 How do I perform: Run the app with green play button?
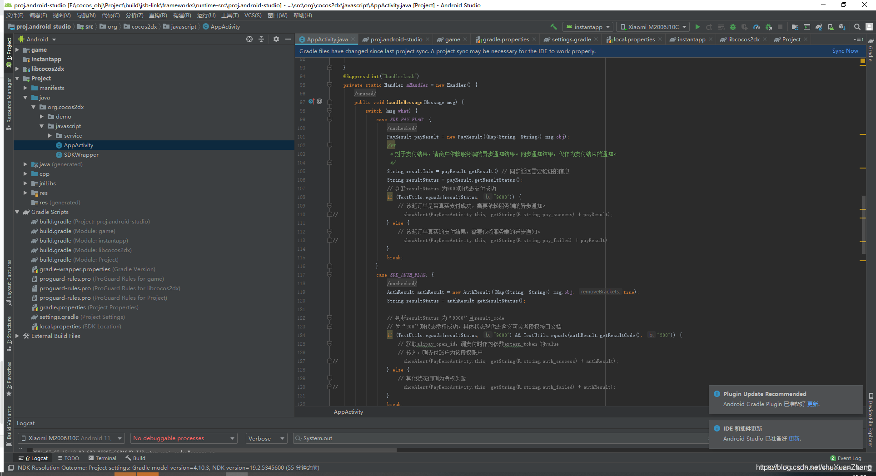(x=697, y=27)
